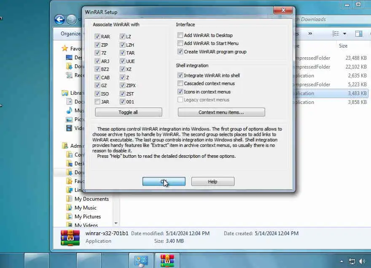The width and height of the screenshot is (371, 268).
Task: Toggle the LZH association checkbox
Action: click(x=122, y=45)
